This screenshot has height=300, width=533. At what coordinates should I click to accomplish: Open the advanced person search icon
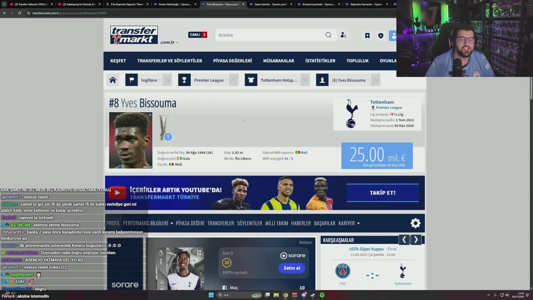click(x=343, y=35)
